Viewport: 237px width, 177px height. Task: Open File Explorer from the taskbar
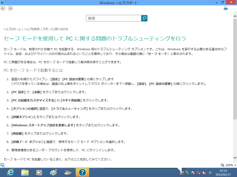(25, 173)
